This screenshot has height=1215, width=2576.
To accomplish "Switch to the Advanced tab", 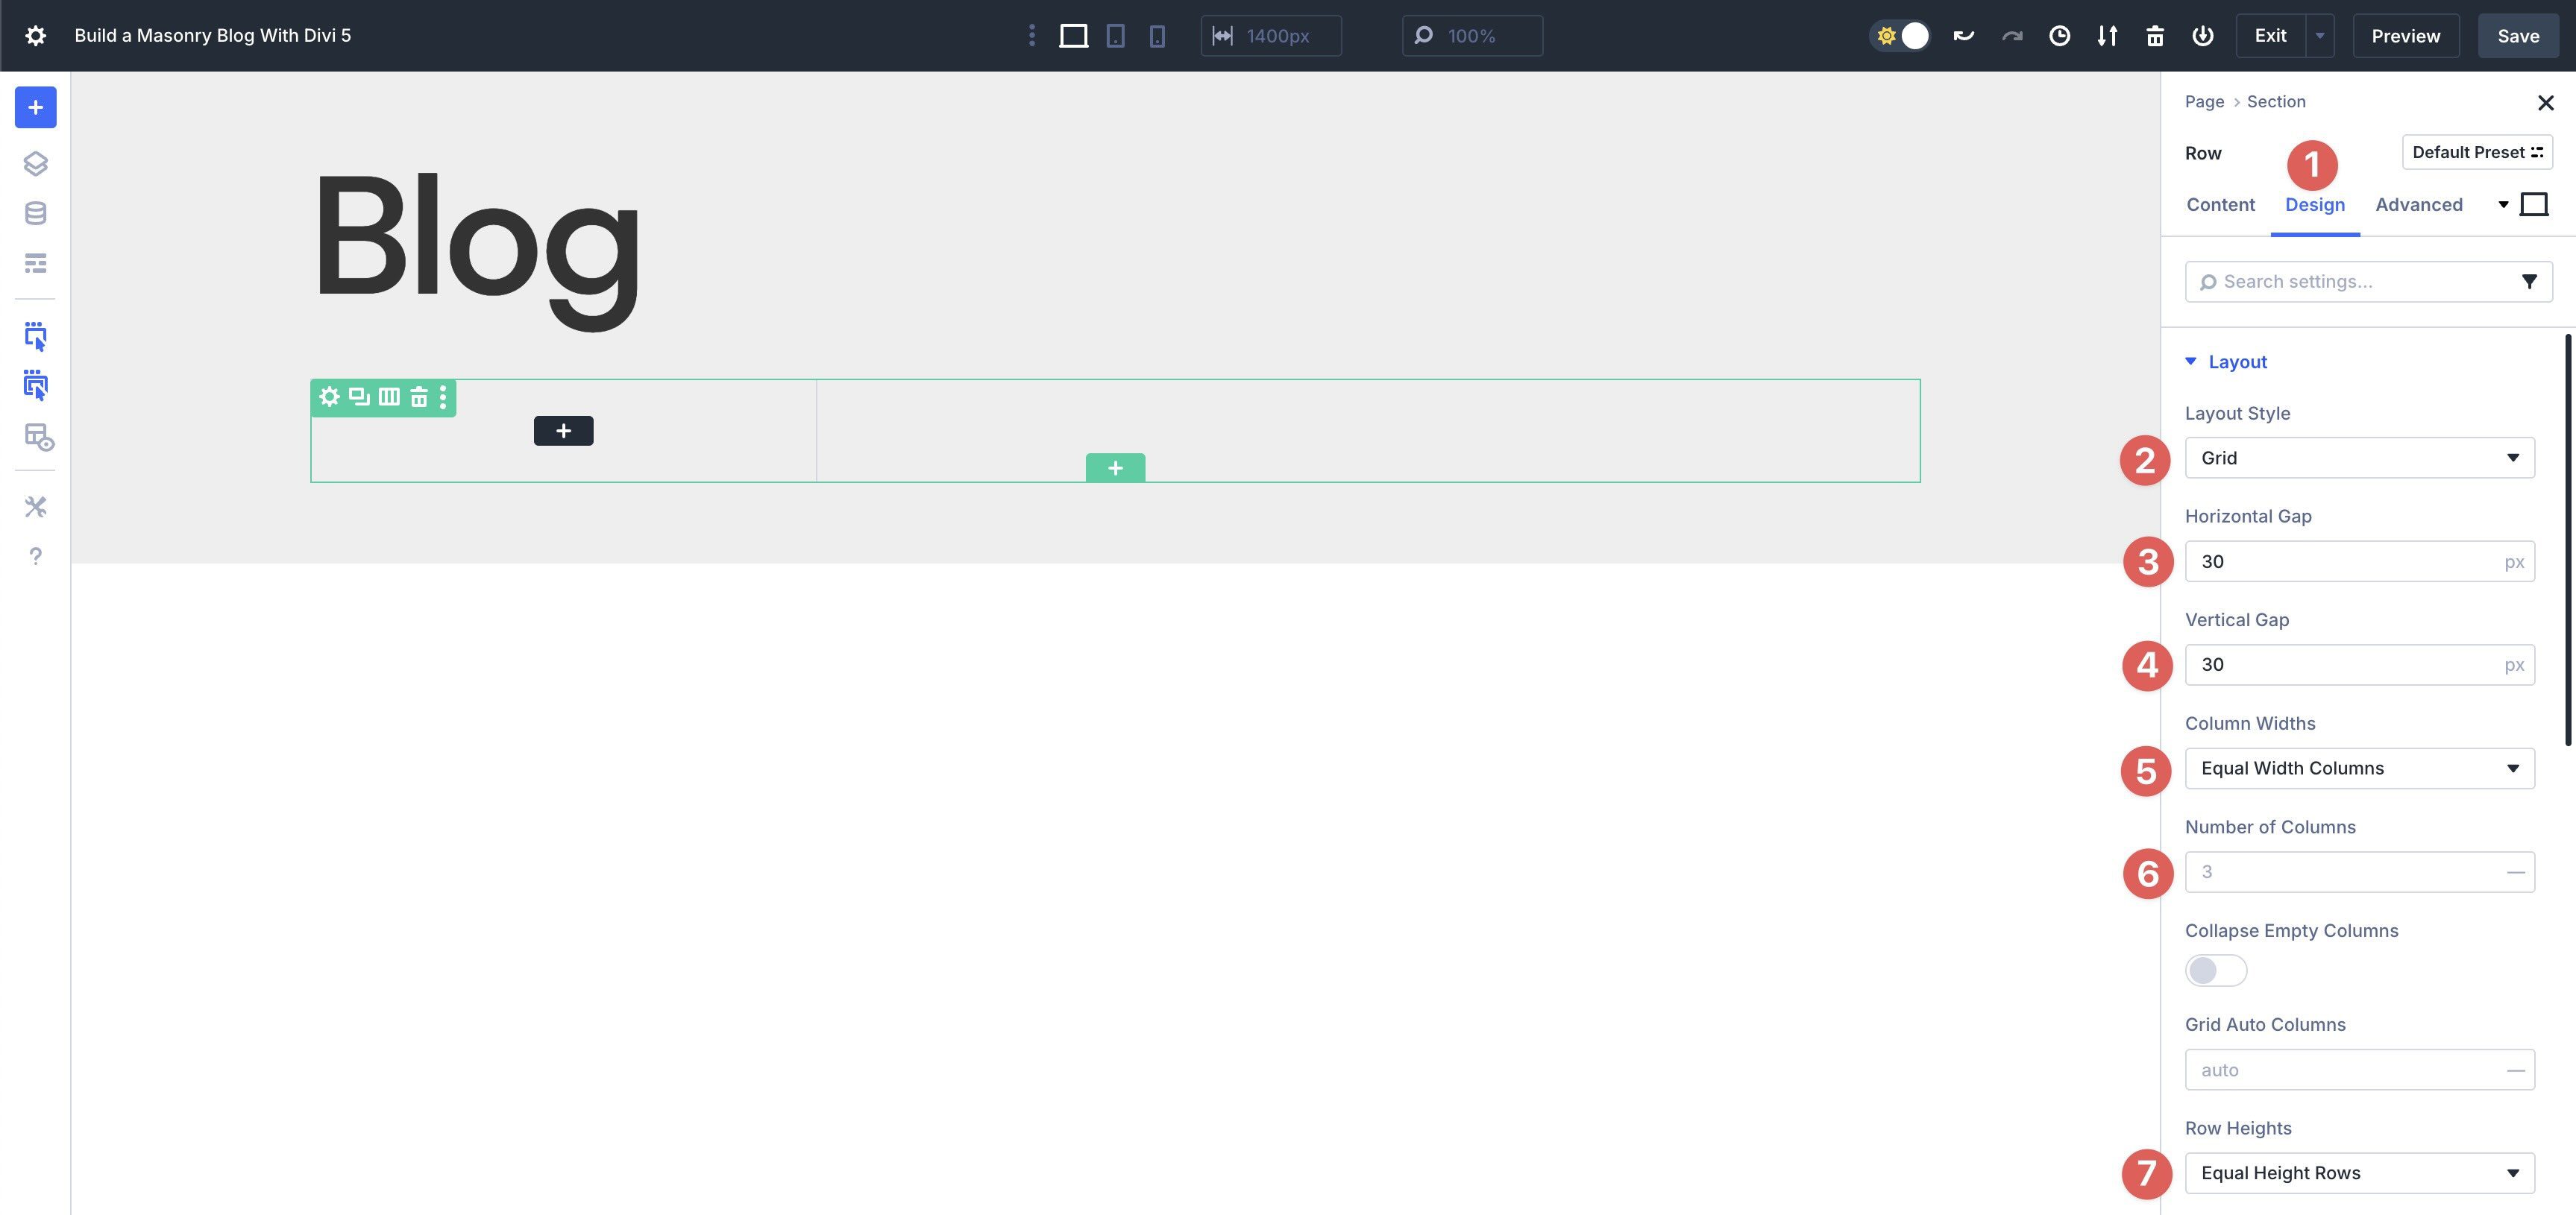I will (x=2418, y=203).
